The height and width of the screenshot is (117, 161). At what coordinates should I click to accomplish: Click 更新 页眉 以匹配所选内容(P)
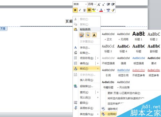[x=124, y=93]
